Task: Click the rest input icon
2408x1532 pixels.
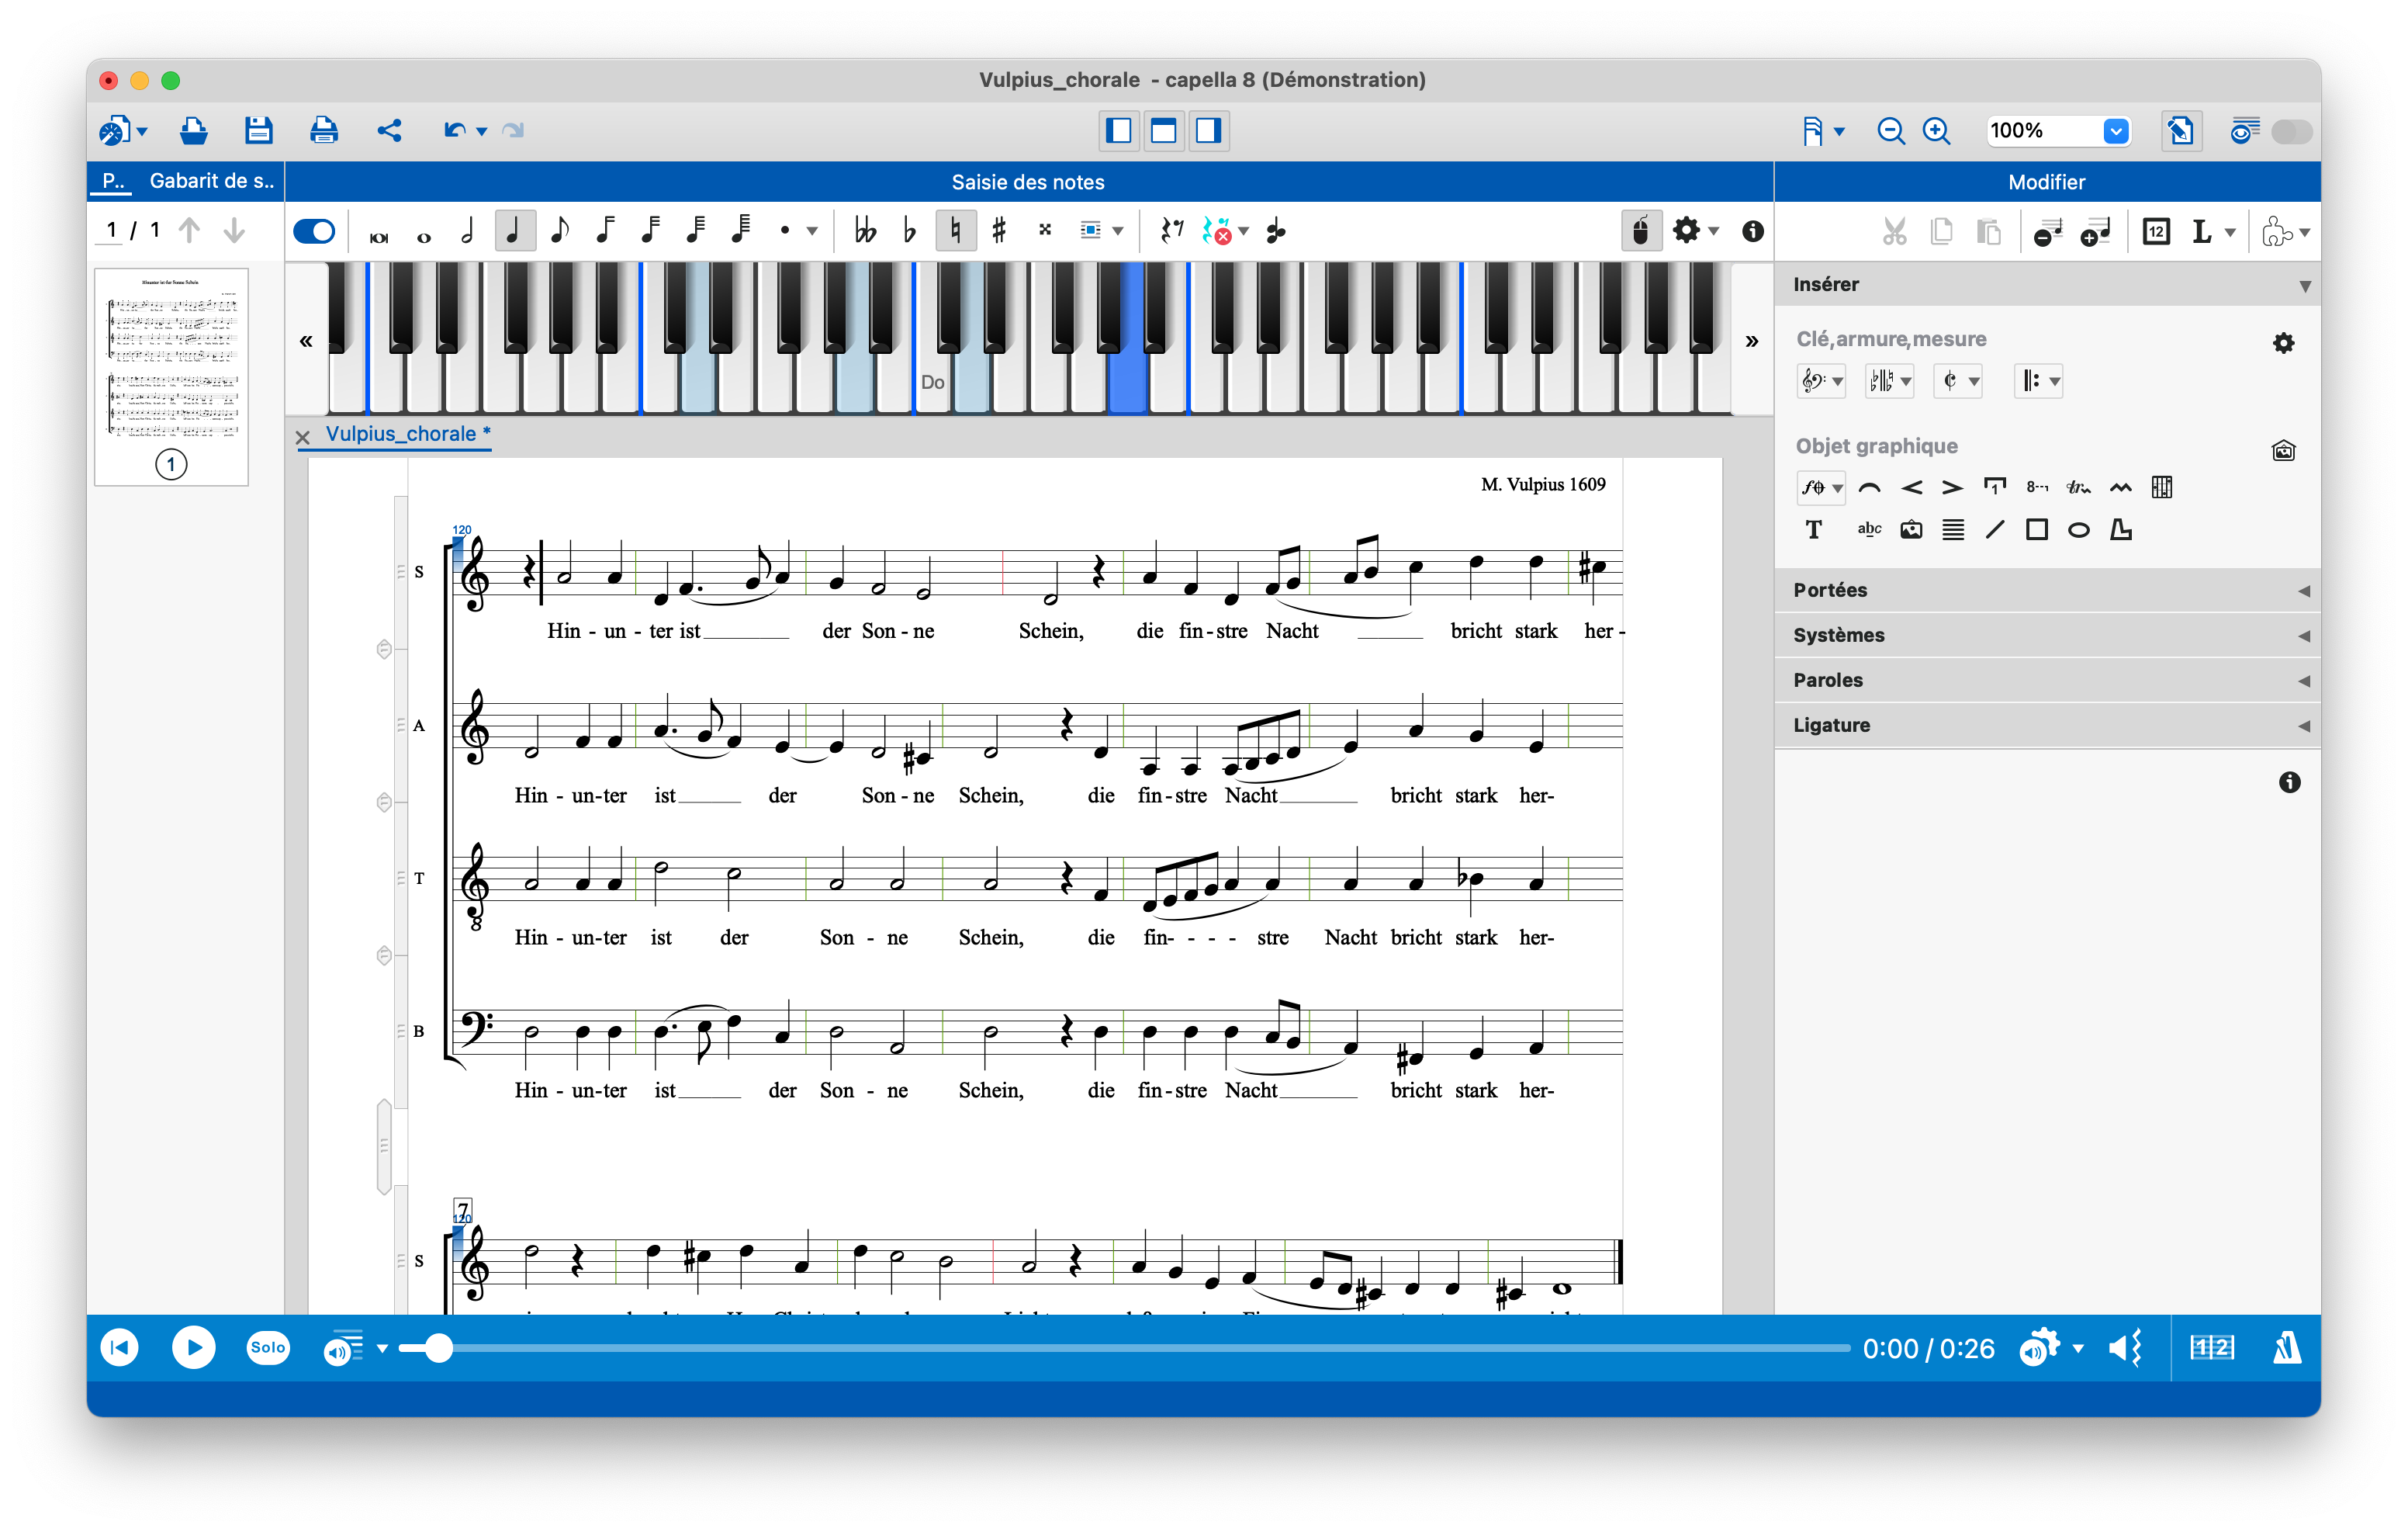Action: click(x=1171, y=231)
